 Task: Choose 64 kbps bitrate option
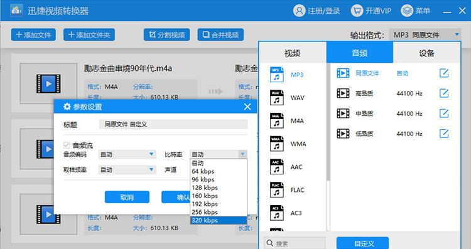219,171
